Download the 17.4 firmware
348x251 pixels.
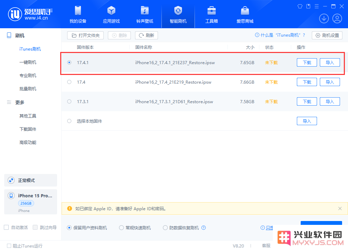(307, 82)
